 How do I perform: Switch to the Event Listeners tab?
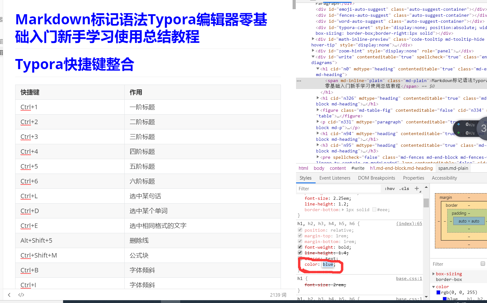tap(335, 178)
